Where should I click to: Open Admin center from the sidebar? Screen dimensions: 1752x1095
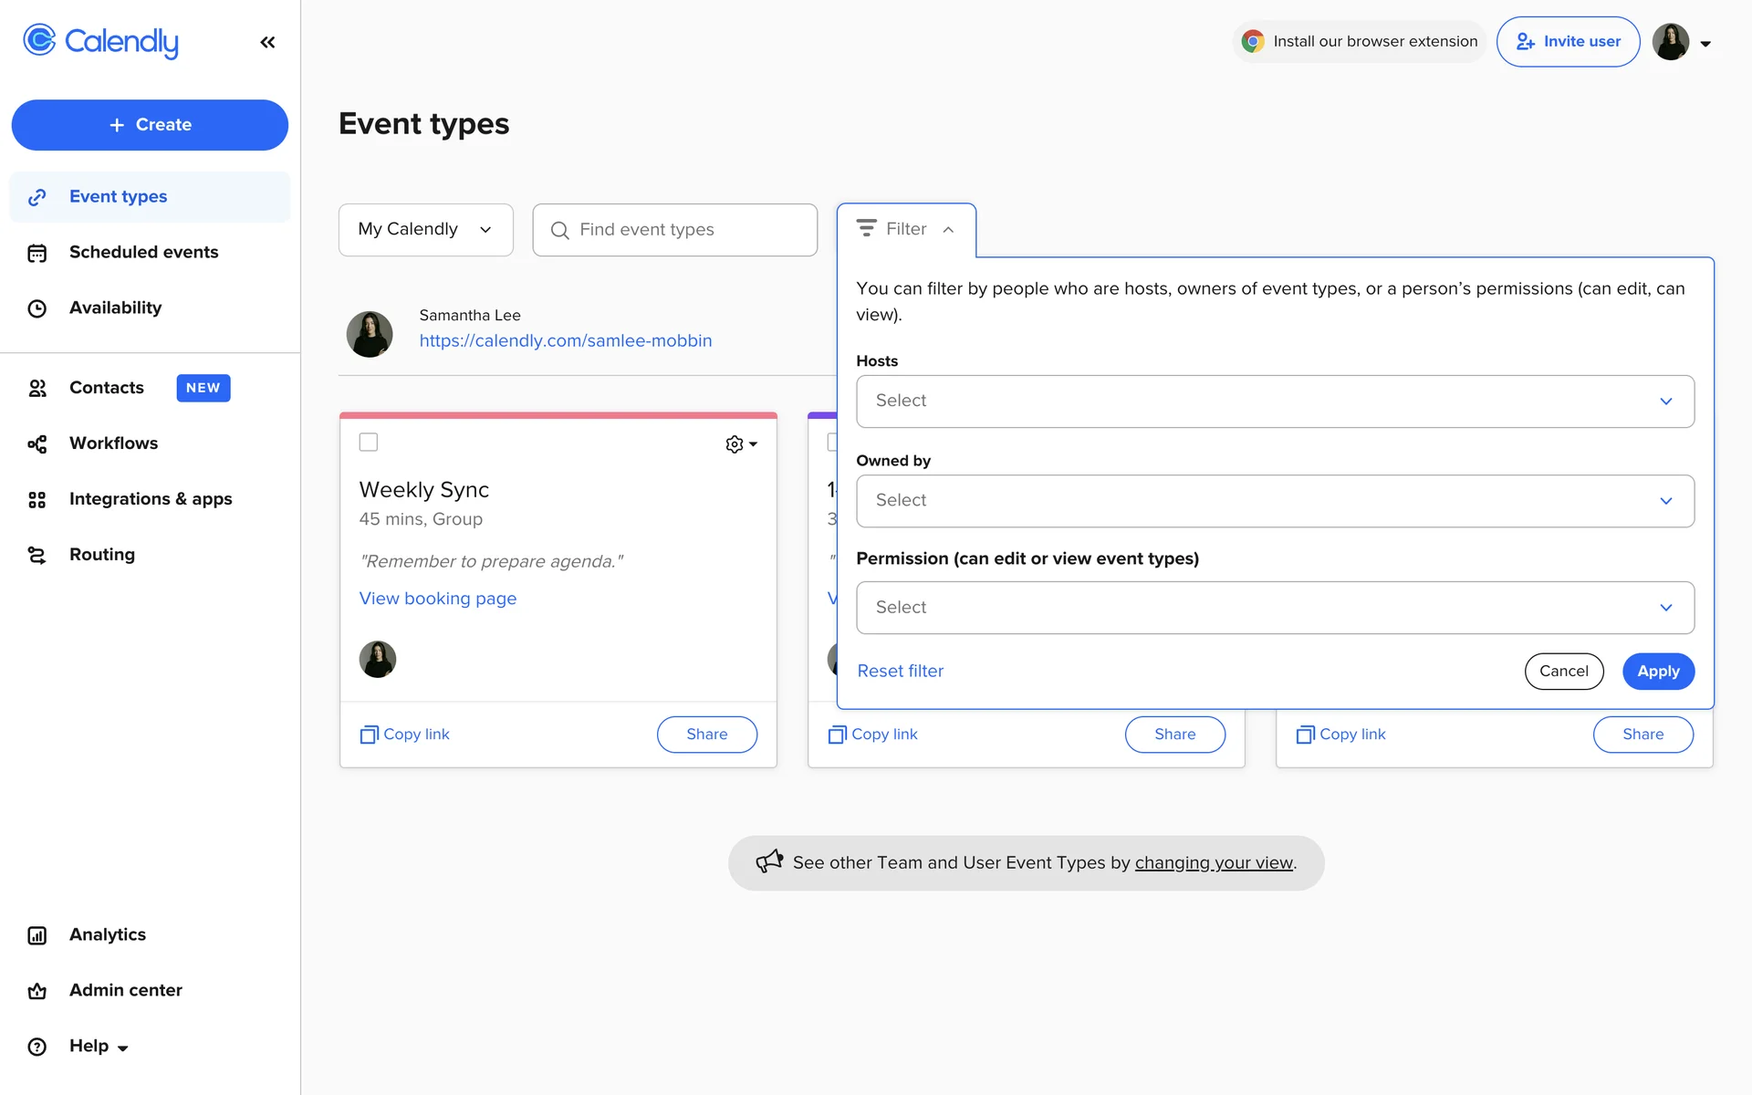pos(125,990)
